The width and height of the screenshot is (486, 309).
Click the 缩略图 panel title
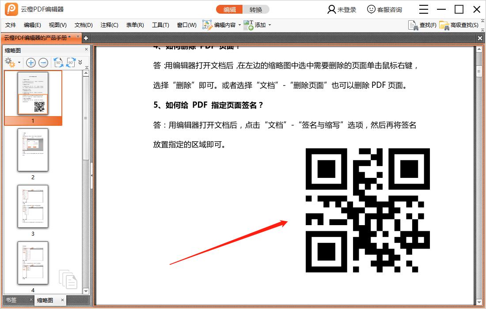(x=13, y=50)
